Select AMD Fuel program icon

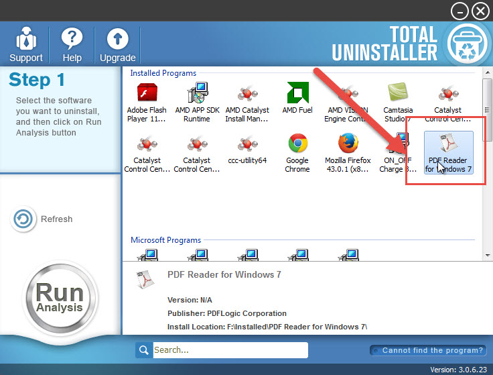(297, 98)
